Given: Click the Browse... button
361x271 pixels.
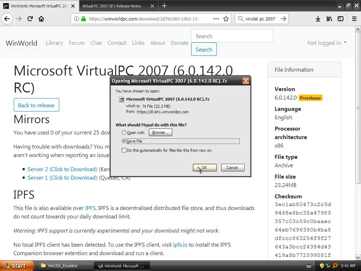Looking at the screenshot, I should coord(160,132).
